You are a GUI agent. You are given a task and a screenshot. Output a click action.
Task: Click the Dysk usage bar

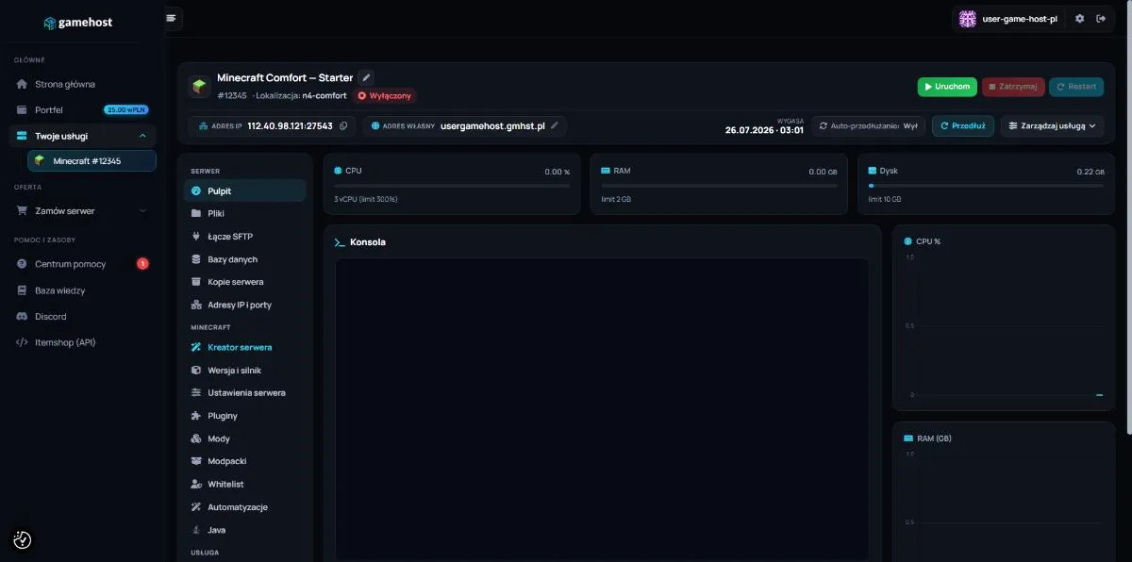(x=986, y=186)
